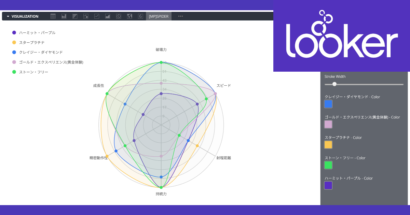
Task: Click the blue data point on 持続力 axis
Action: [x=161, y=177]
